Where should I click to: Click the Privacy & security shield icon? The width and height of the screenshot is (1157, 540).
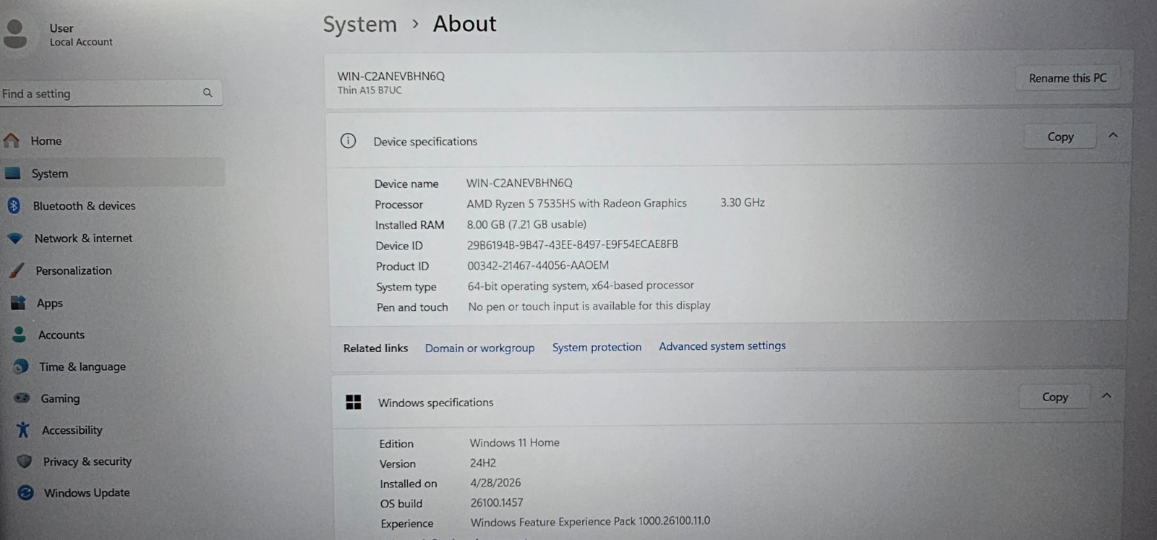(25, 461)
